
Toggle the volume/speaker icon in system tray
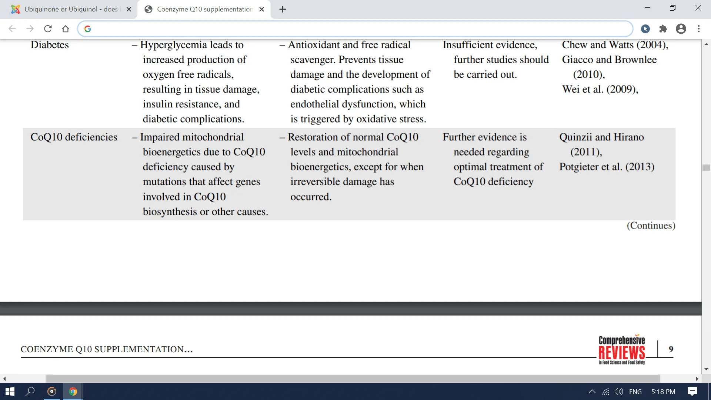click(620, 391)
